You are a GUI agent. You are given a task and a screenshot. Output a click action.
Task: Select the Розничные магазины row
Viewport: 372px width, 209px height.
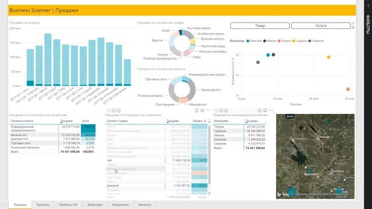(53, 147)
